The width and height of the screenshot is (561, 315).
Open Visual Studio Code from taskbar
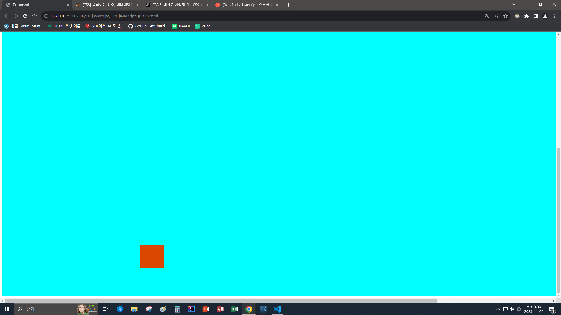[x=277, y=309]
